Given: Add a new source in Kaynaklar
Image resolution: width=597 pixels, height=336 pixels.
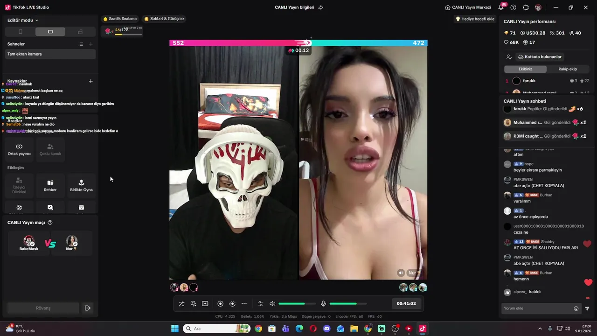Looking at the screenshot, I should click(x=90, y=81).
